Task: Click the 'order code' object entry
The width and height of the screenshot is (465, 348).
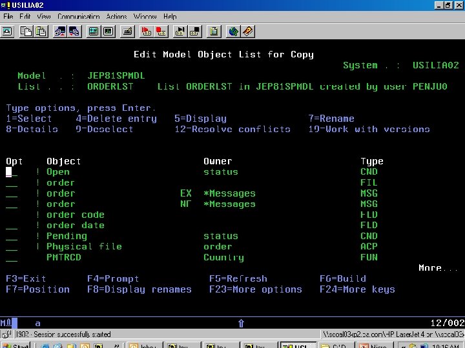Action: point(76,215)
